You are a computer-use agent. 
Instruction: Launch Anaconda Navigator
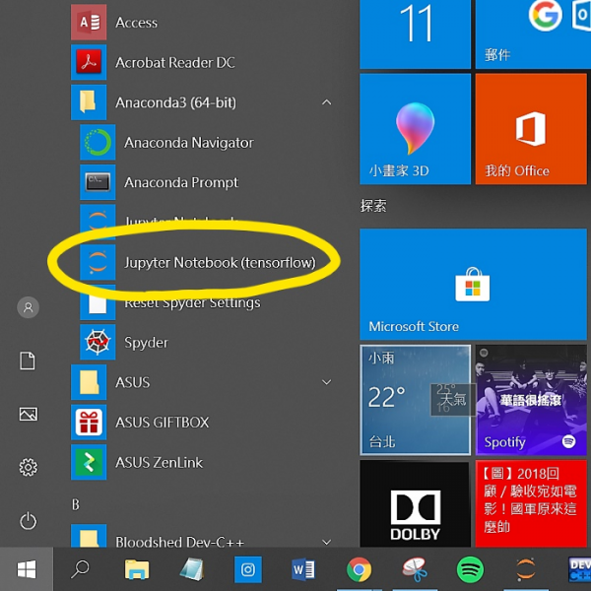pyautogui.click(x=188, y=143)
